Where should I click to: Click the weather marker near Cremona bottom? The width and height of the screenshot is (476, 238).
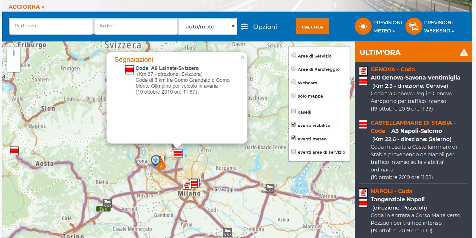point(228,233)
